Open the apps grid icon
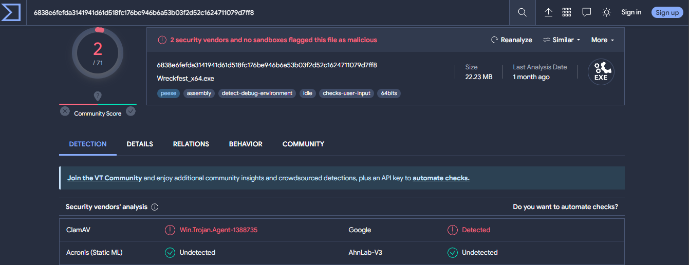 [567, 12]
